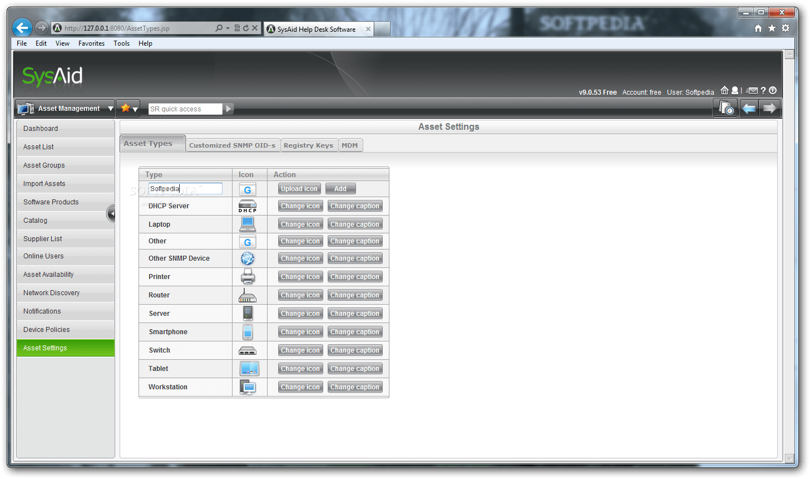This screenshot has width=810, height=479.
Task: Click the Printer asset type icon
Action: coord(247,276)
